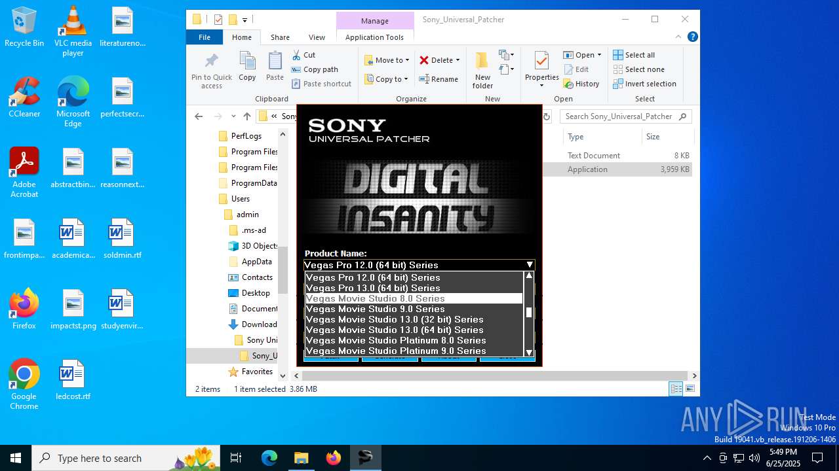
Task: Click scroll up arrow in product list
Action: (529, 275)
